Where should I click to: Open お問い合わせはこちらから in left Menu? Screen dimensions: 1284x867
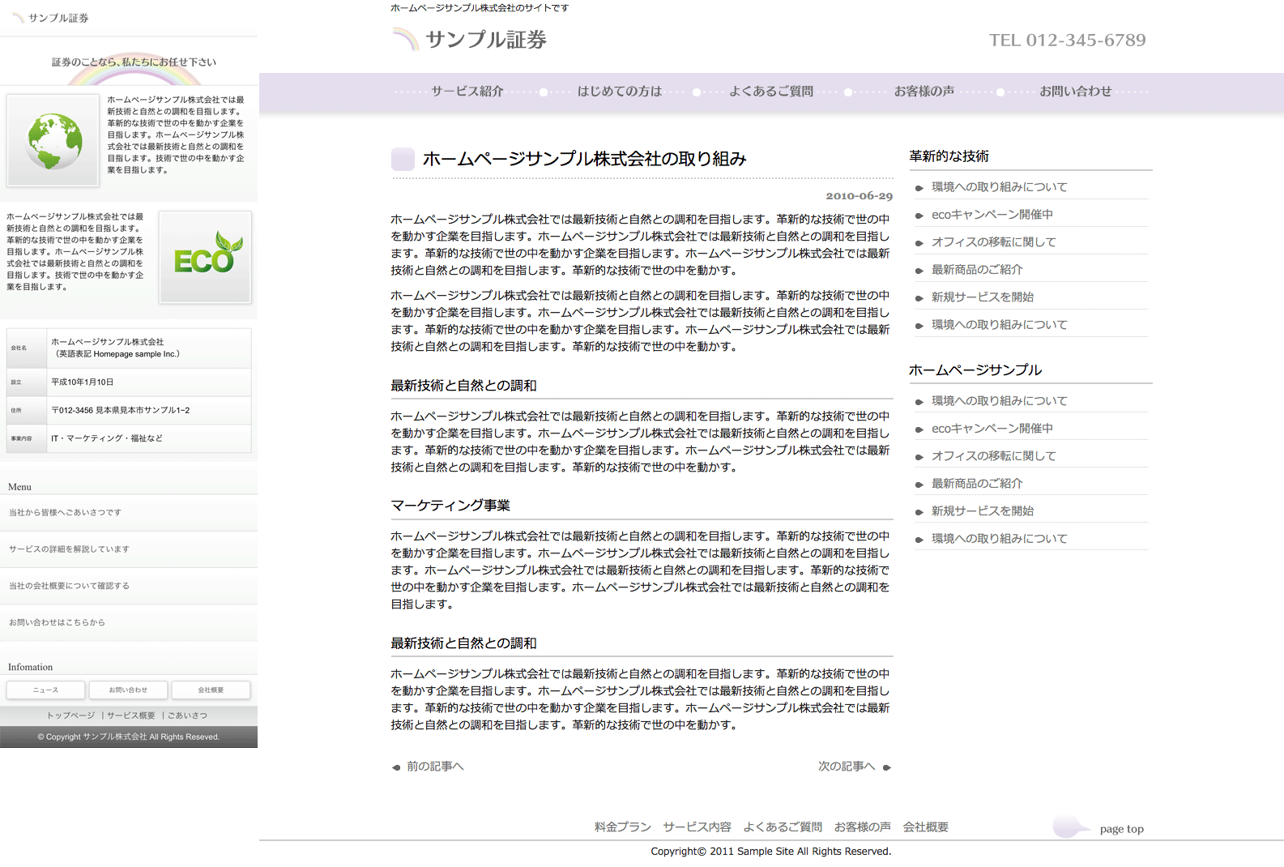click(x=57, y=622)
